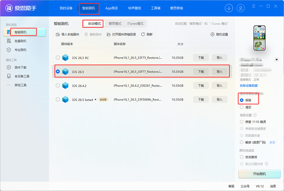Image resolution: width=284 pixels, height=191 pixels.
Task: Open 消息 in the footer
Action: 273,186
